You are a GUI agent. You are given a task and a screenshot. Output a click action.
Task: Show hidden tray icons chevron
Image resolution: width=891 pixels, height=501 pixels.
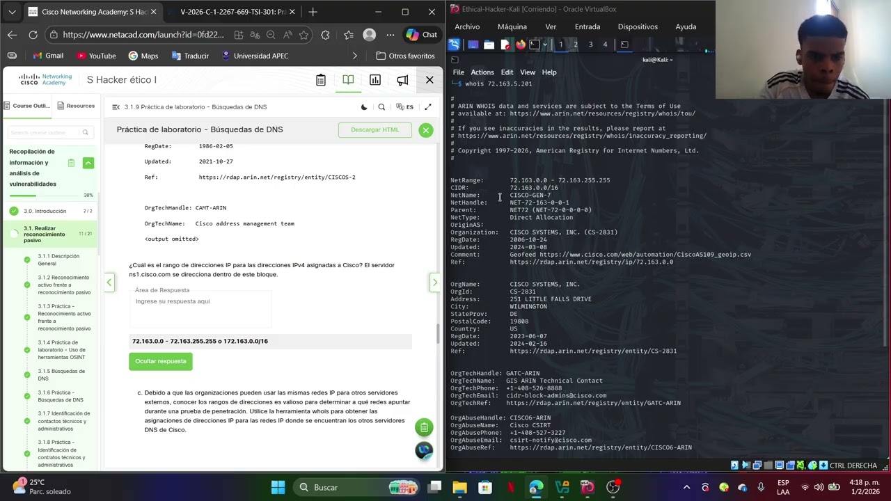coord(686,487)
